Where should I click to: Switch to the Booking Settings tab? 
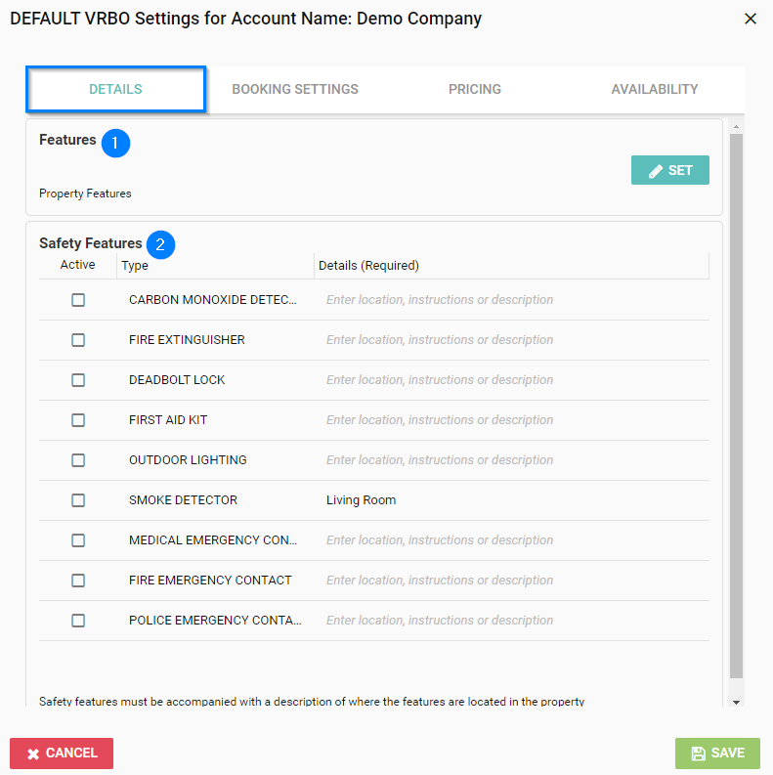(294, 89)
